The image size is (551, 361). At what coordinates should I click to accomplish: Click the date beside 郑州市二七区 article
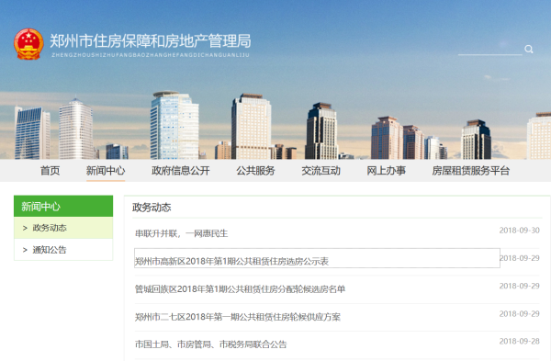point(520,313)
